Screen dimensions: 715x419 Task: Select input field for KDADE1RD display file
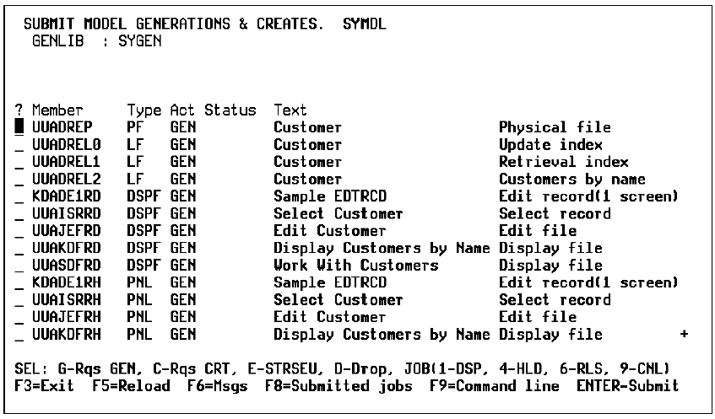(19, 196)
